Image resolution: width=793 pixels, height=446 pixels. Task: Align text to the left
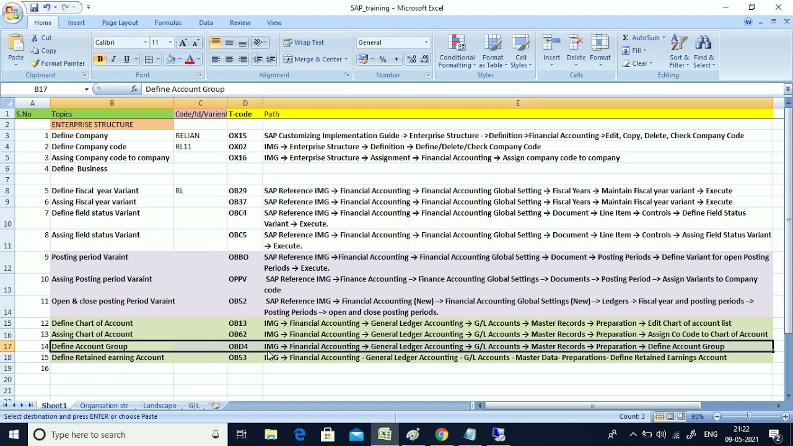pos(216,59)
